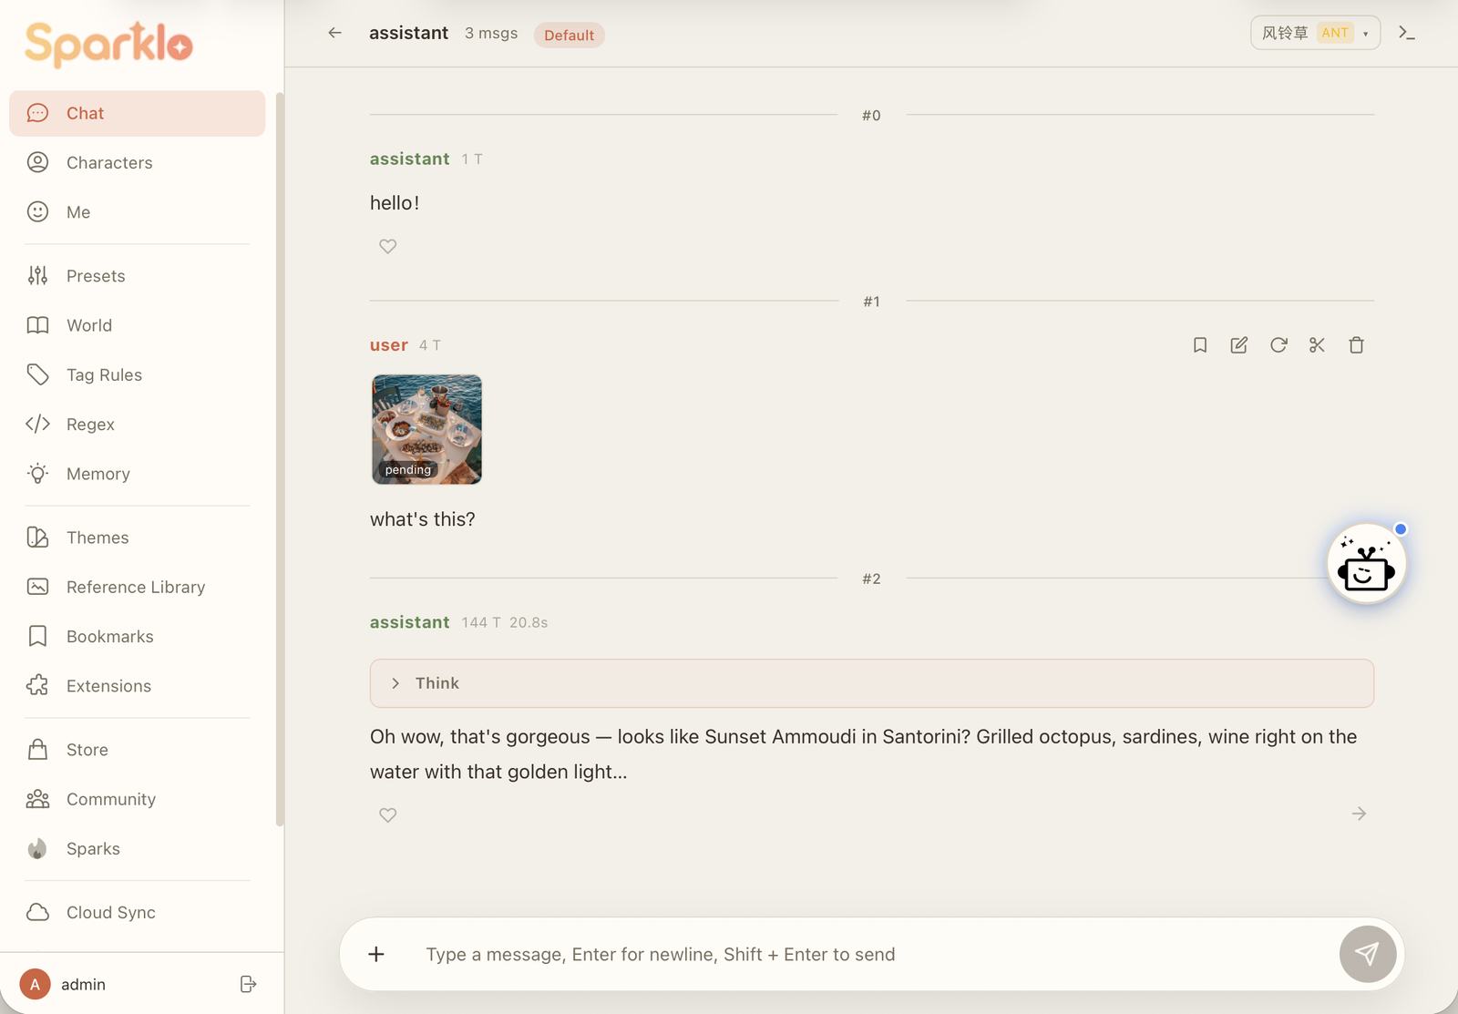The width and height of the screenshot is (1458, 1014).
Task: Bookmark the user message
Action: pyautogui.click(x=1200, y=345)
